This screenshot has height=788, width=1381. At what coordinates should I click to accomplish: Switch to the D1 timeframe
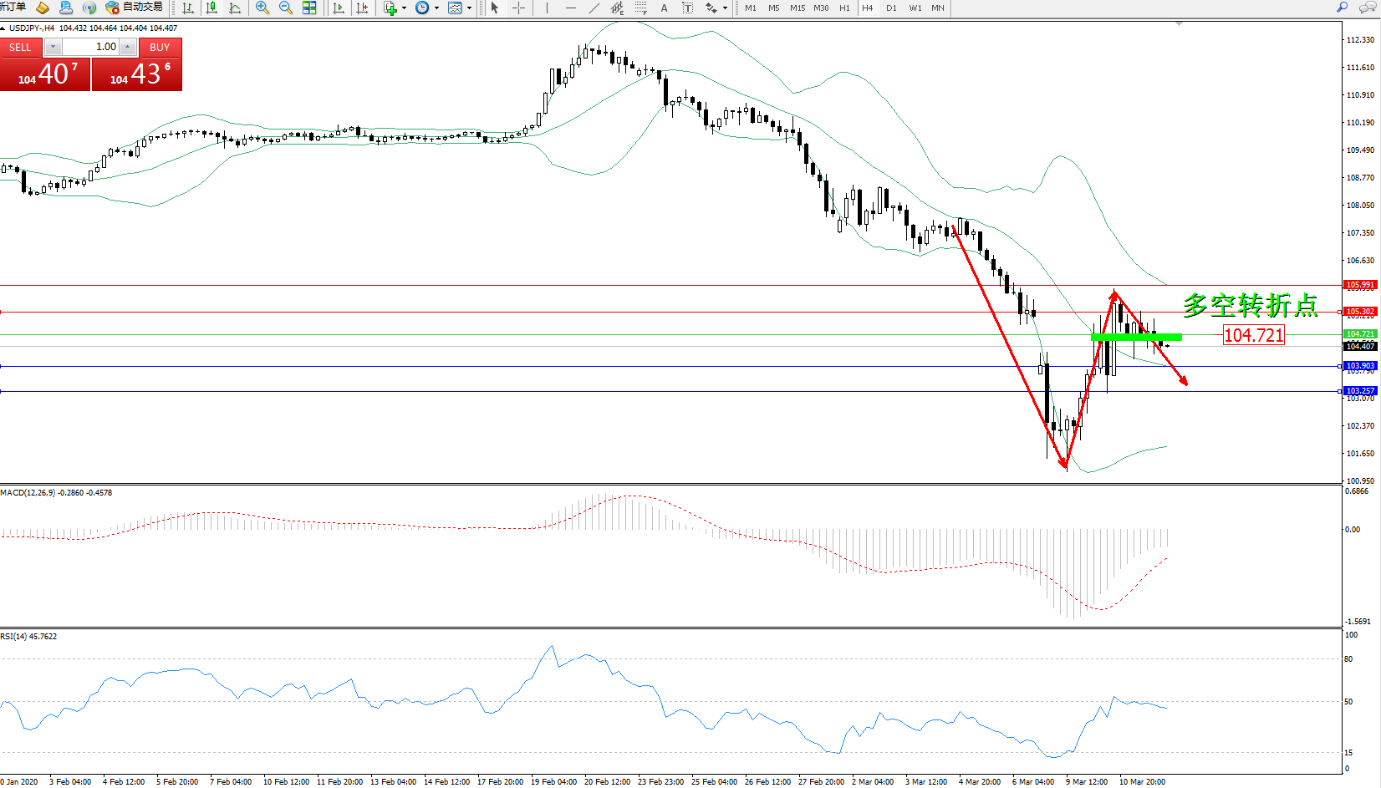tap(891, 8)
